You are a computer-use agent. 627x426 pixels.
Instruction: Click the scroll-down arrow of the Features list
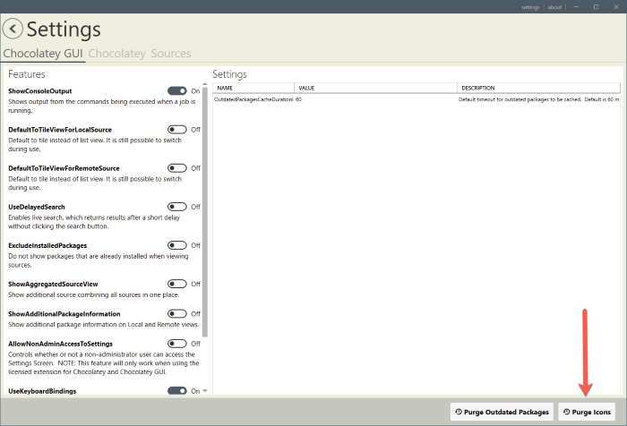pyautogui.click(x=205, y=391)
